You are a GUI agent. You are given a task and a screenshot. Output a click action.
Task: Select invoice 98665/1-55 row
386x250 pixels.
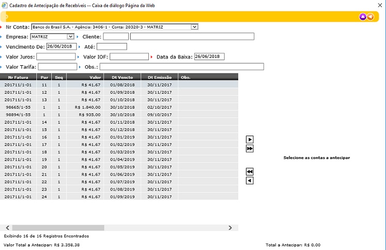(x=17, y=107)
